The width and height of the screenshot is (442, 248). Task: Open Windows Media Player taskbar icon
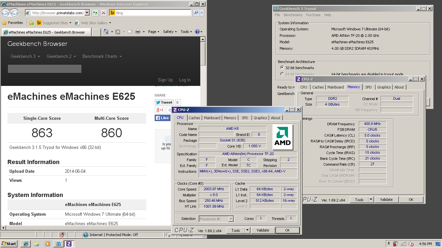coord(47,244)
